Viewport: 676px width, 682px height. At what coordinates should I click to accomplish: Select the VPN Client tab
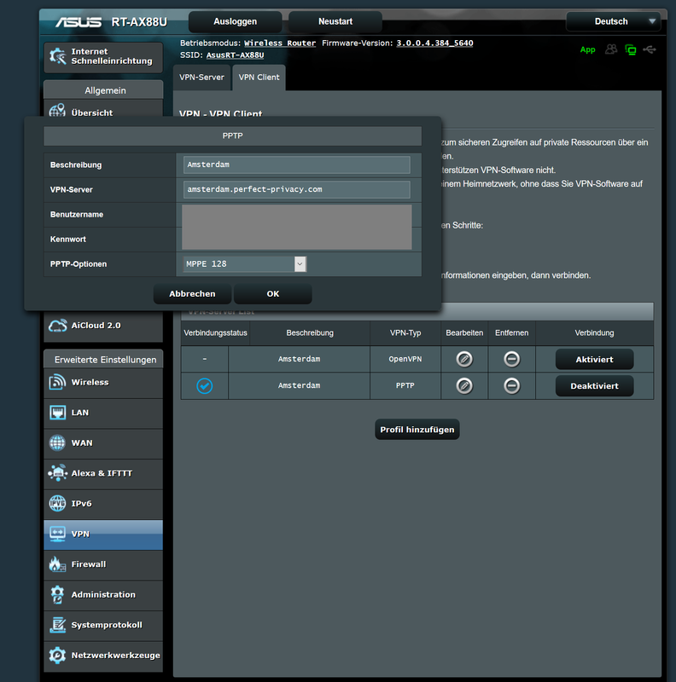[259, 78]
